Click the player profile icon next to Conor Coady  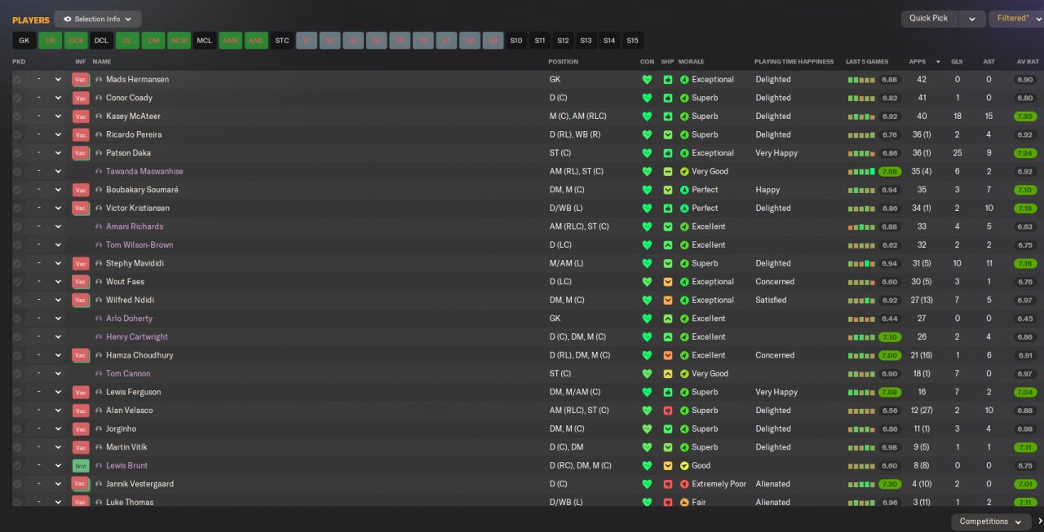click(99, 98)
